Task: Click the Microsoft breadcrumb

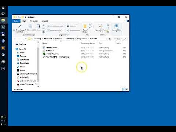Action: [48, 39]
